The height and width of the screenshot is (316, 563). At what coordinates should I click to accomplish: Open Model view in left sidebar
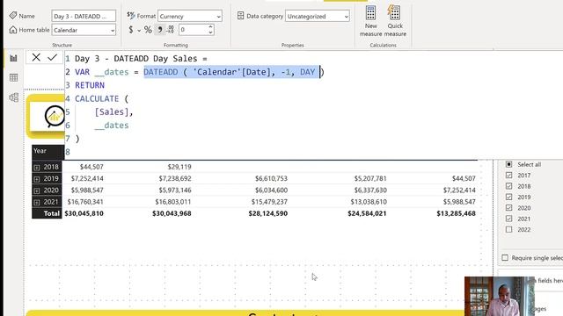14,97
